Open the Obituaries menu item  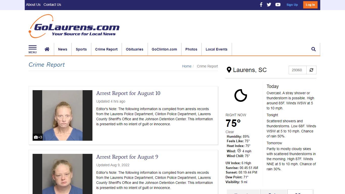coord(135,49)
